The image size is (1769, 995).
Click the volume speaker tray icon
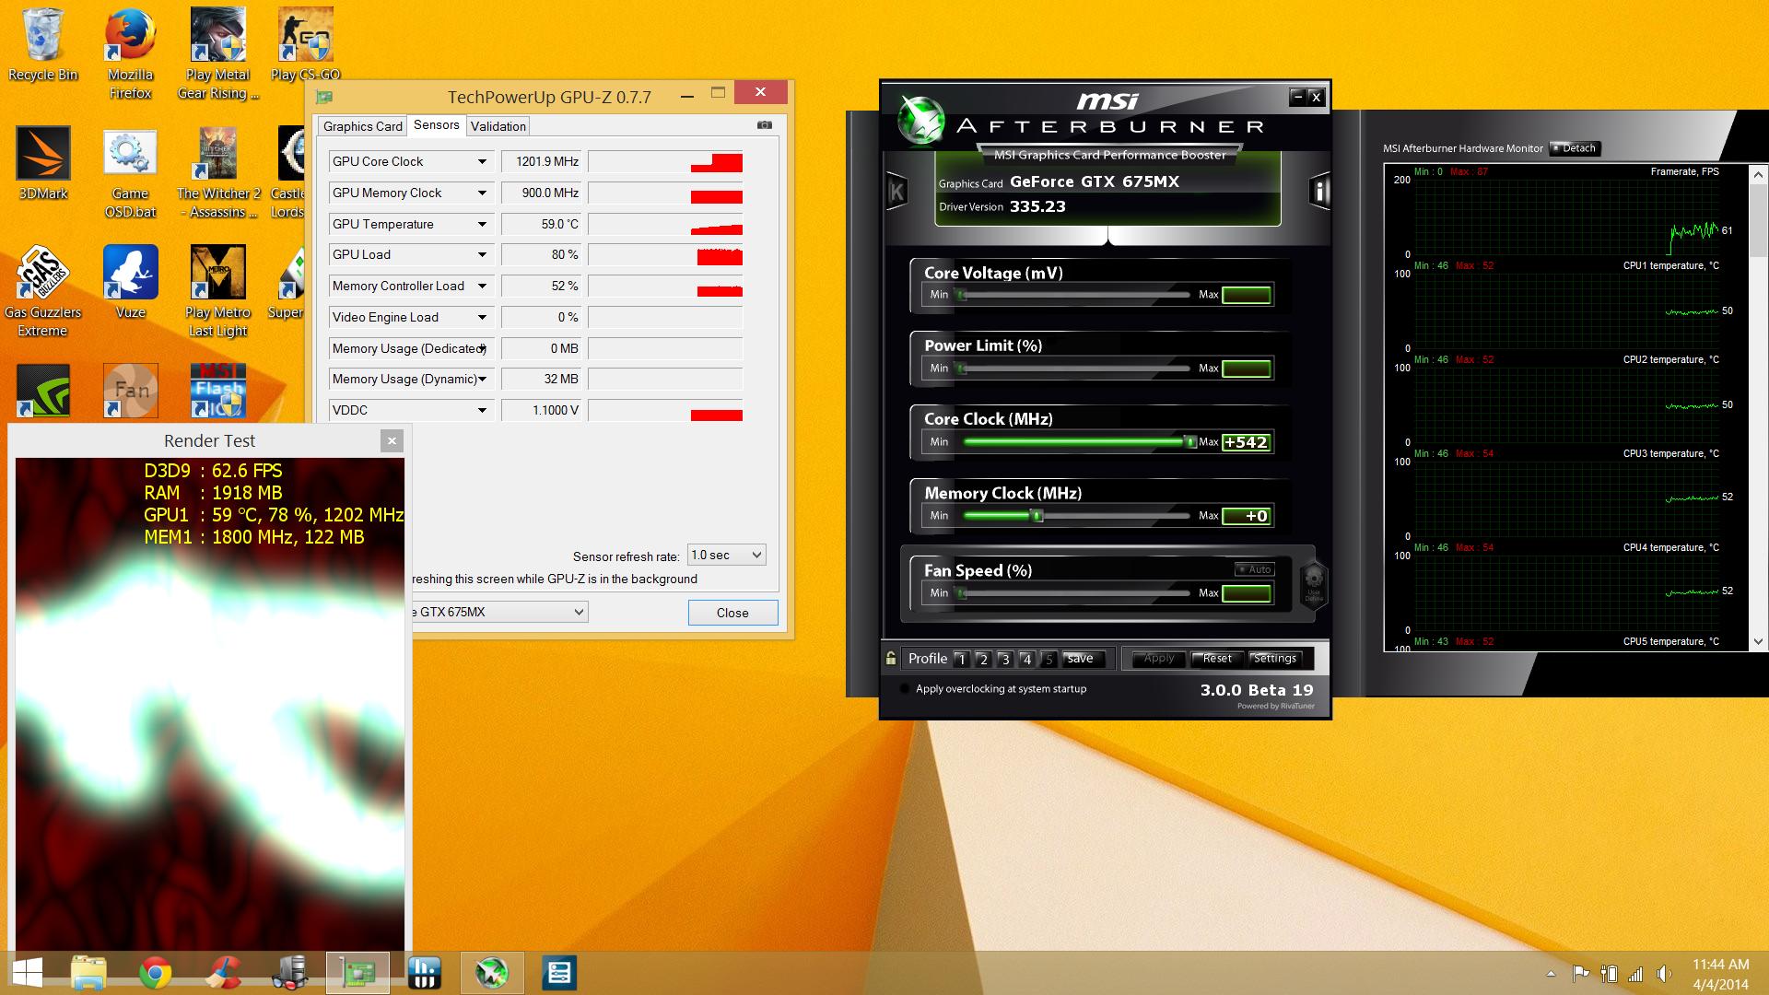pos(1663,974)
